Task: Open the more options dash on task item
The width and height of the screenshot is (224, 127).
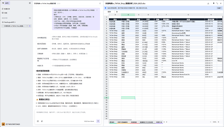Action: coord(27,26)
